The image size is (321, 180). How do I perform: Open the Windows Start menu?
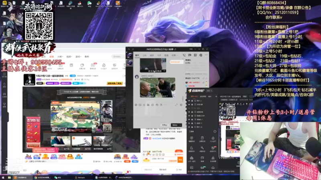[3, 178]
